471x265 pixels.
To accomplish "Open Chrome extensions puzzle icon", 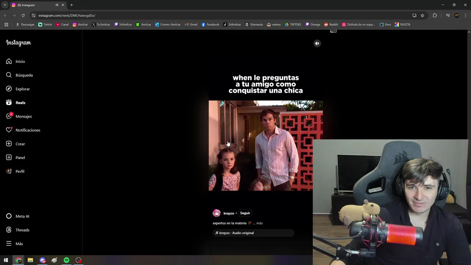I will [435, 15].
